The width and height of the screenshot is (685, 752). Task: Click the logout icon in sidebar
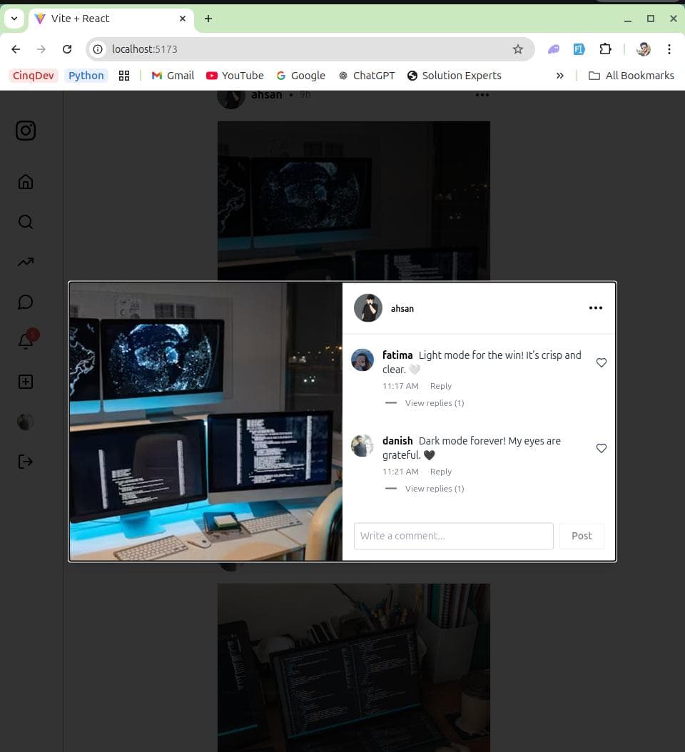coord(26,462)
